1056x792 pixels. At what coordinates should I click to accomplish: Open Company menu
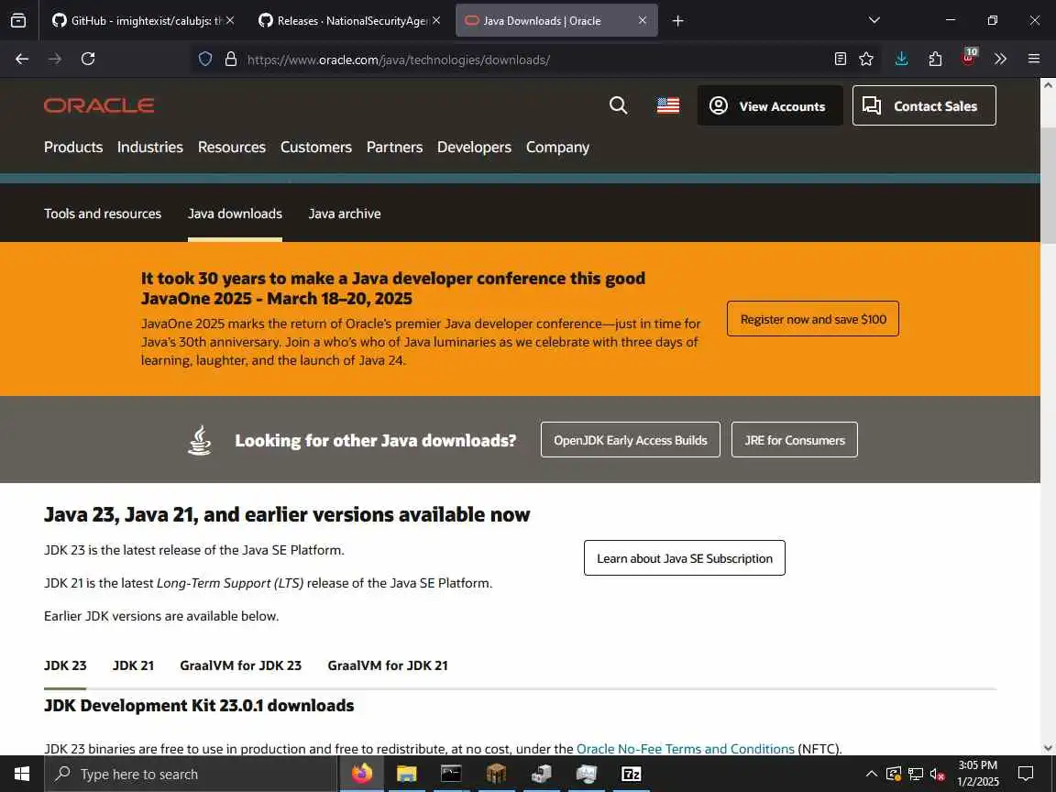[557, 147]
